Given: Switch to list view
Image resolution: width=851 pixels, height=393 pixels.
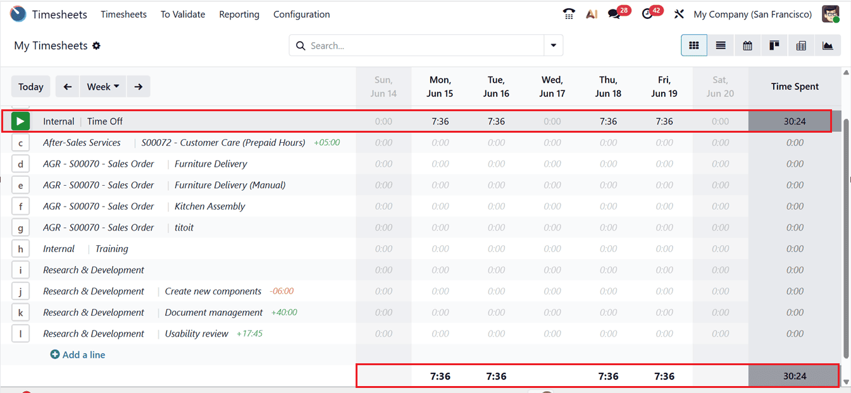Looking at the screenshot, I should pyautogui.click(x=721, y=45).
